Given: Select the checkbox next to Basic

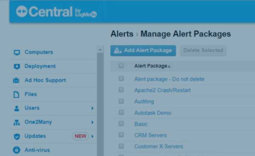Looking at the screenshot, I should coord(121,124).
